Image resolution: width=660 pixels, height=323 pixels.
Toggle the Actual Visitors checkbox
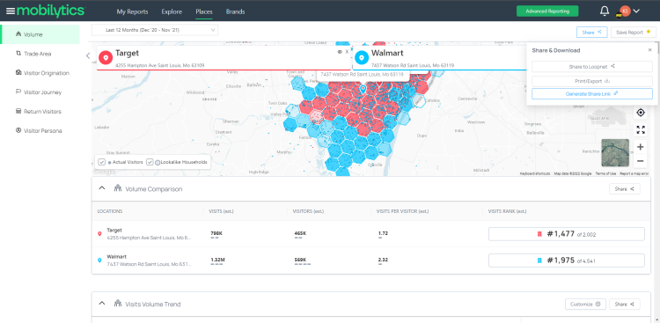(101, 162)
